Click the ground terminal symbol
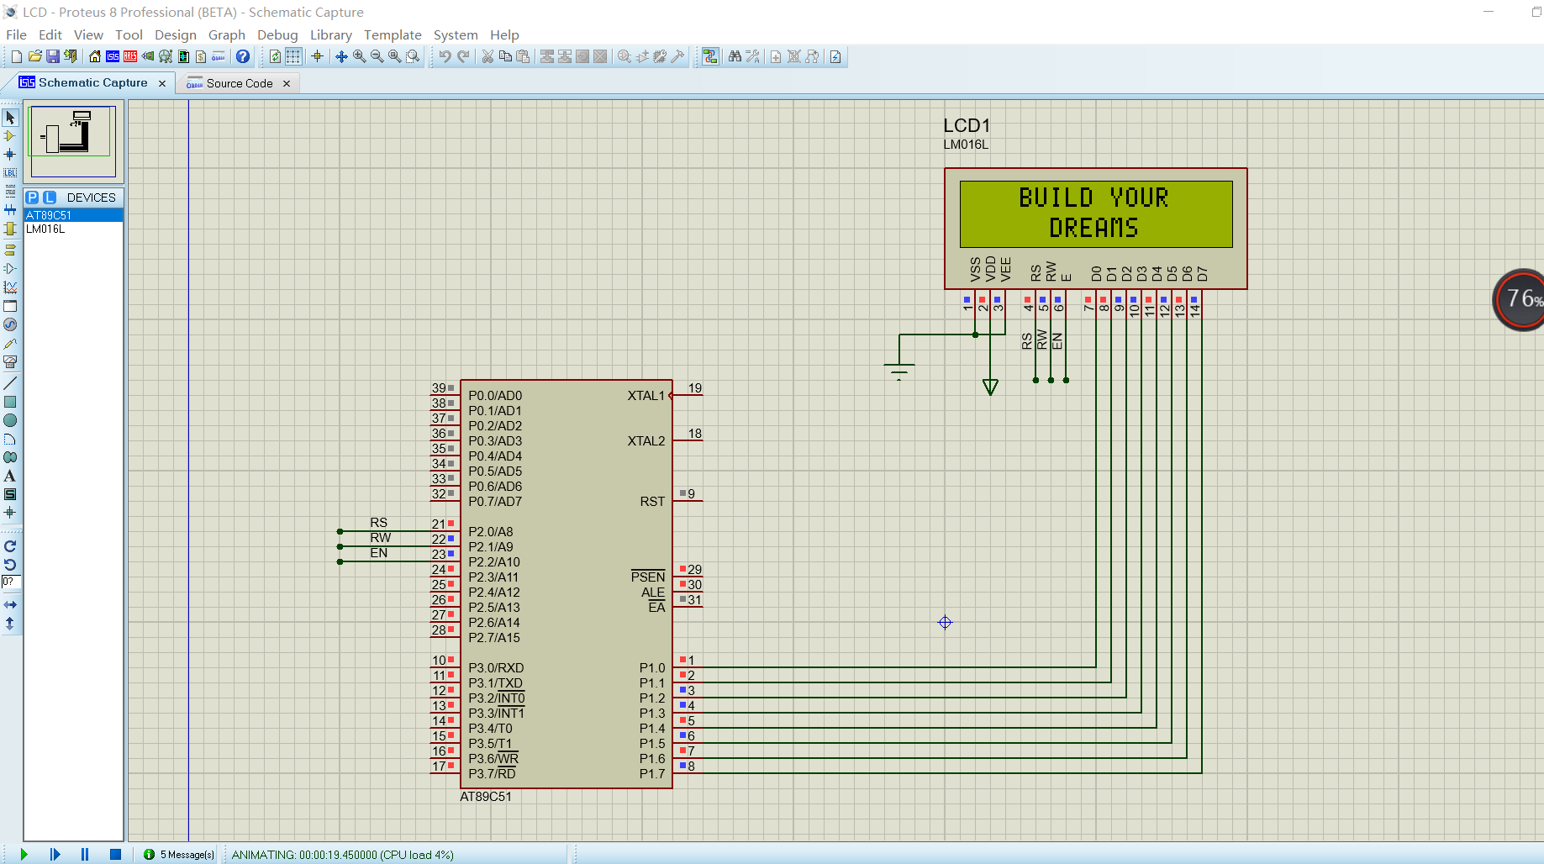 pos(898,371)
